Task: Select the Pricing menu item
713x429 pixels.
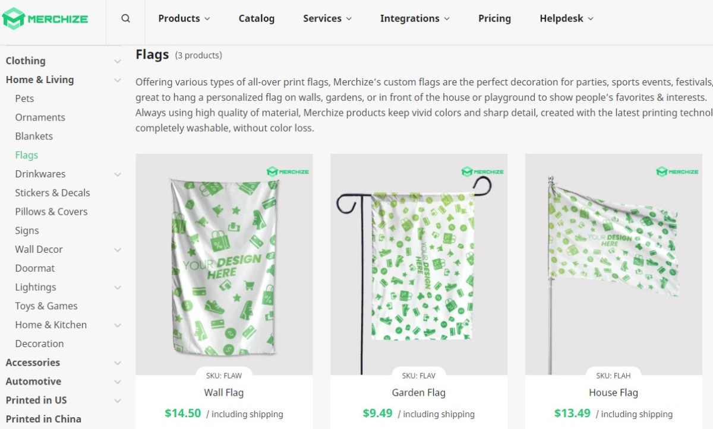Action: coord(494,18)
